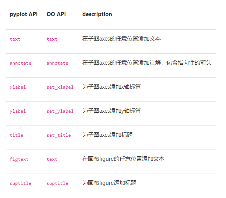Select 'text' in the OO API column of the first row
The height and width of the screenshot is (198, 226).
52,39
